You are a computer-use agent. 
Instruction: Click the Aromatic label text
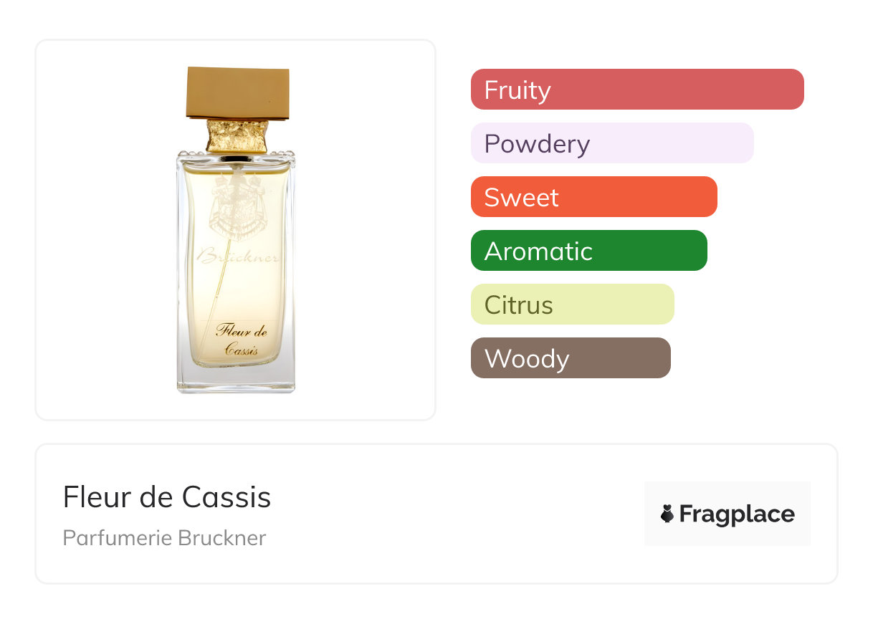[538, 251]
